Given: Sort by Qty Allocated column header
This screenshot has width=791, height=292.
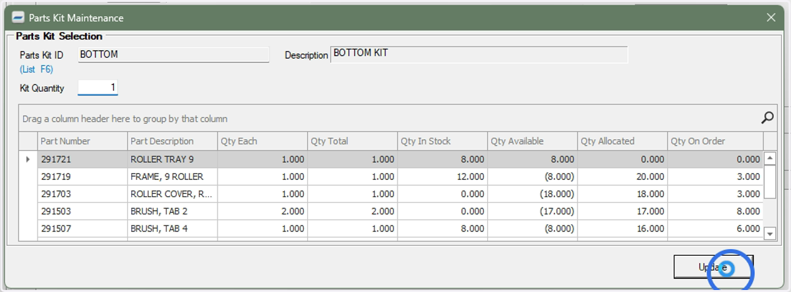Looking at the screenshot, I should click(622, 141).
